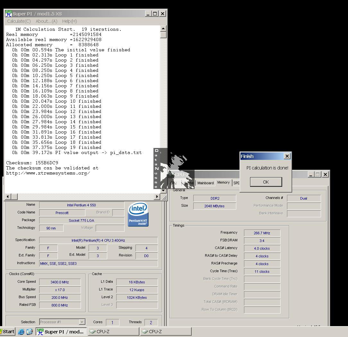
Task: Activate Super PI taskbar button
Action: 61,332
